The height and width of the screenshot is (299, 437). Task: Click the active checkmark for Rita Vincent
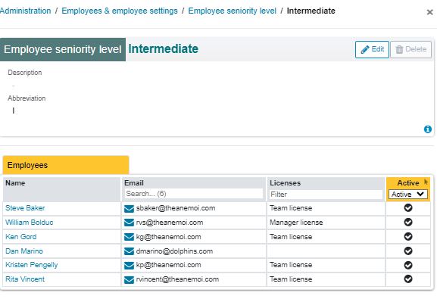pyautogui.click(x=408, y=279)
